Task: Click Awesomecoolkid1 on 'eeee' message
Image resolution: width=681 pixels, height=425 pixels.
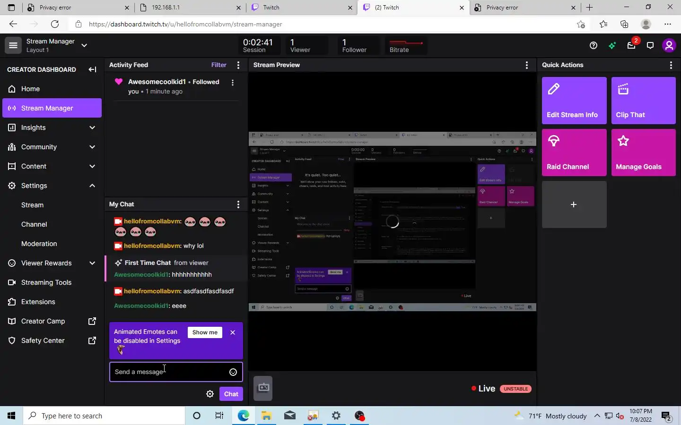Action: click(x=141, y=306)
